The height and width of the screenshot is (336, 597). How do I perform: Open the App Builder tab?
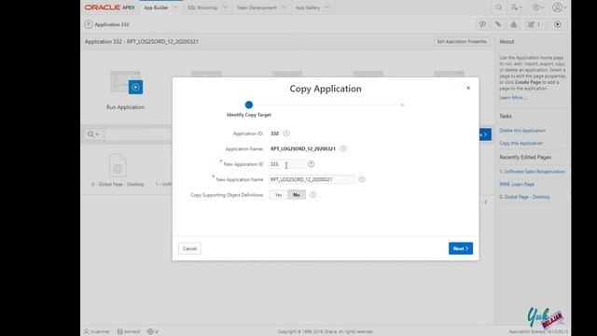coord(156,7)
